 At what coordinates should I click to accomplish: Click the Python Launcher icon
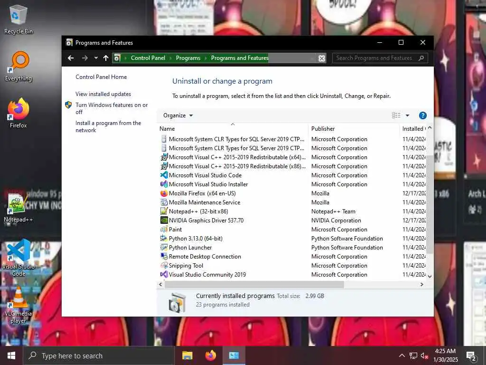click(x=164, y=247)
